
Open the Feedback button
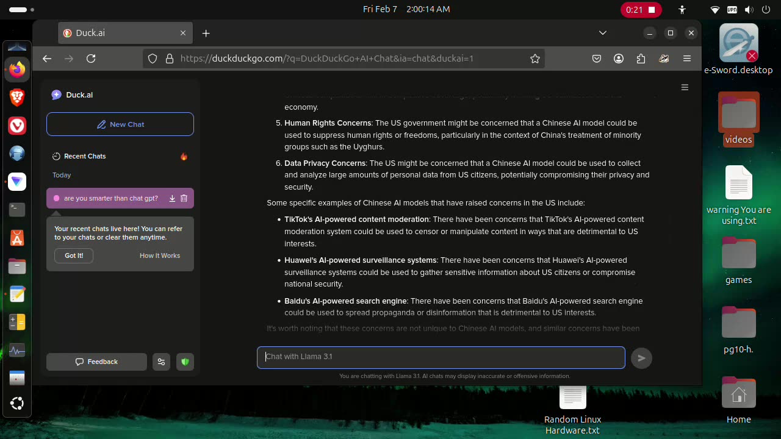(96, 362)
